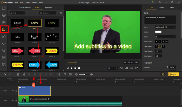This screenshot has height=107, width=182.
Task: Toggle bold font style
Action: click(156, 42)
